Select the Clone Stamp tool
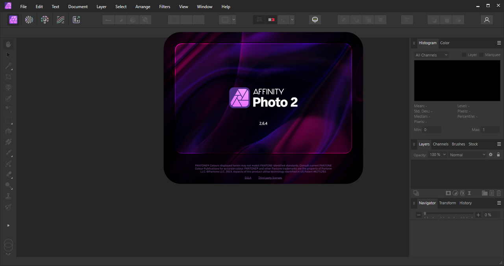 8,196
